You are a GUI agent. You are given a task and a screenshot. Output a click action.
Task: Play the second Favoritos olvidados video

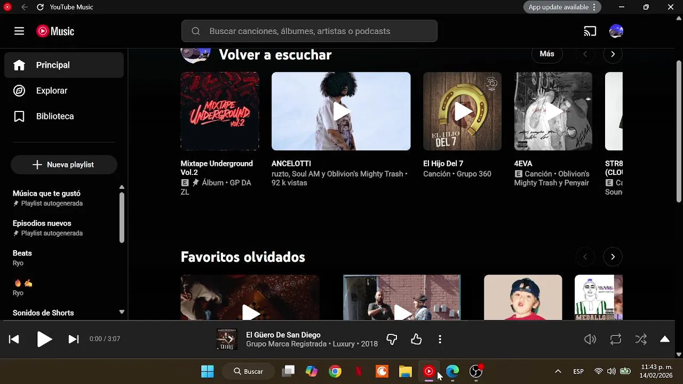[x=402, y=298]
